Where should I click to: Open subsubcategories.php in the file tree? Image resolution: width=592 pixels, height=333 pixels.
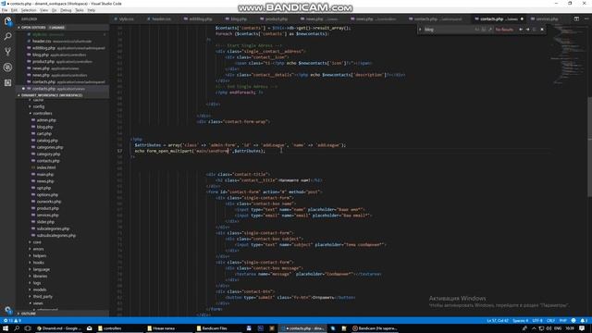coord(56,235)
